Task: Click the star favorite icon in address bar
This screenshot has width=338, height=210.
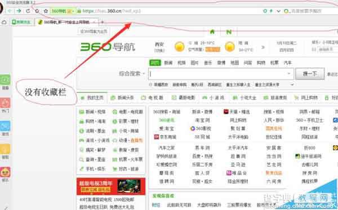Action: point(46,11)
